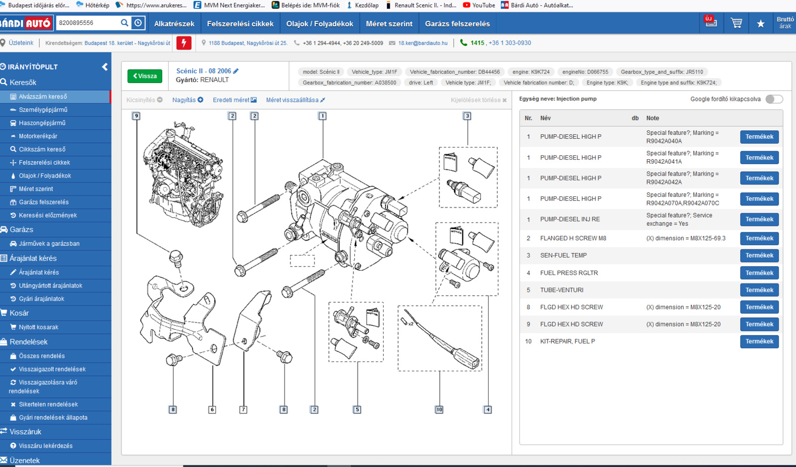
Task: Click the Garázs section header
Action: (x=21, y=230)
